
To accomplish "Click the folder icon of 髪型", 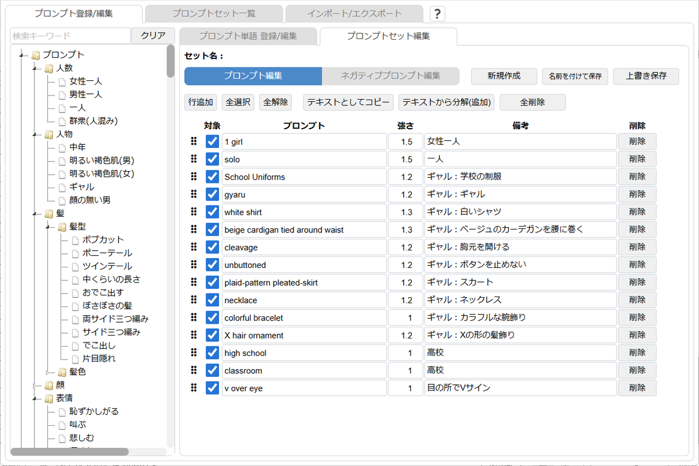I will 62,227.
